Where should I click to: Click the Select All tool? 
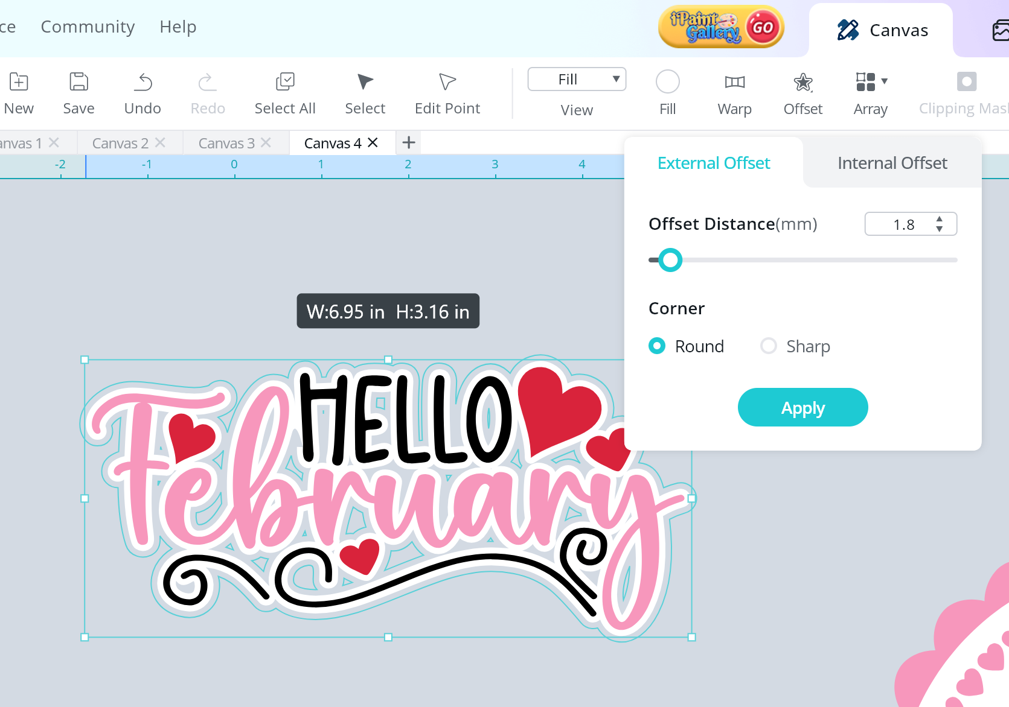[x=285, y=82]
